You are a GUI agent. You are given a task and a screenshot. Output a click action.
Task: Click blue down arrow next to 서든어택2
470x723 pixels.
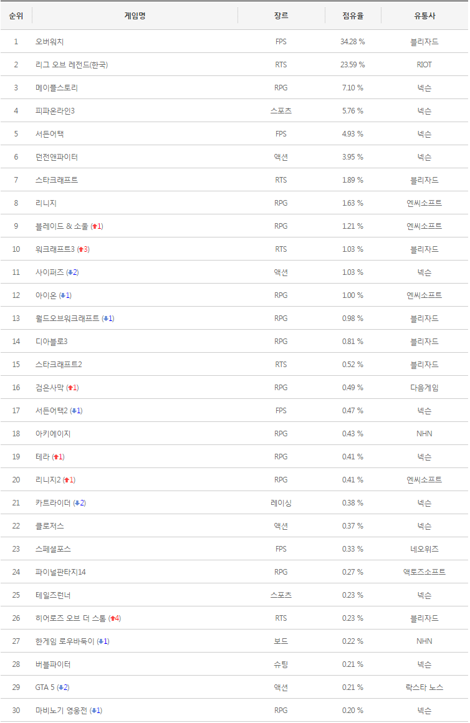click(74, 411)
